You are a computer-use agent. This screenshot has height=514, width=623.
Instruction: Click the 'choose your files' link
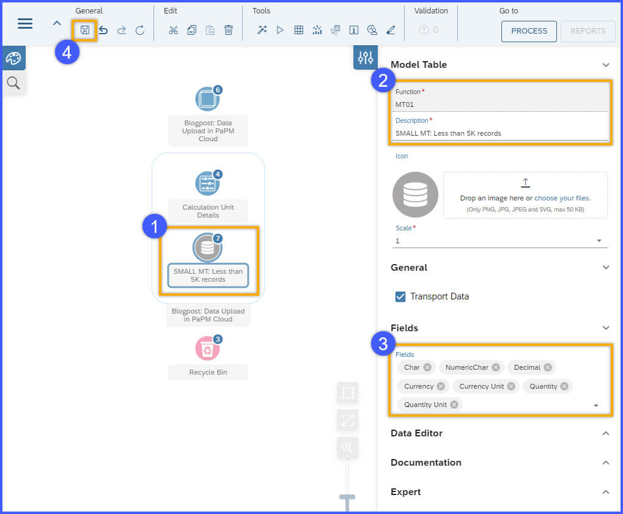pos(562,198)
